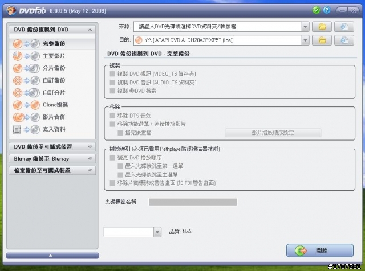Click the 主要影片 mode icon
Screen dimensions: 365x271
pyautogui.click(x=26, y=56)
